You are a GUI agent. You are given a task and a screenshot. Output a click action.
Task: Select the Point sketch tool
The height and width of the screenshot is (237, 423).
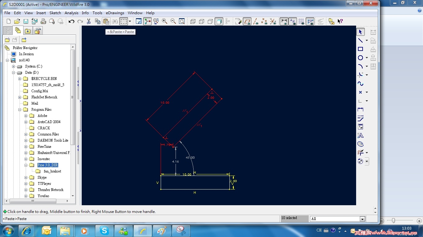[360, 92]
